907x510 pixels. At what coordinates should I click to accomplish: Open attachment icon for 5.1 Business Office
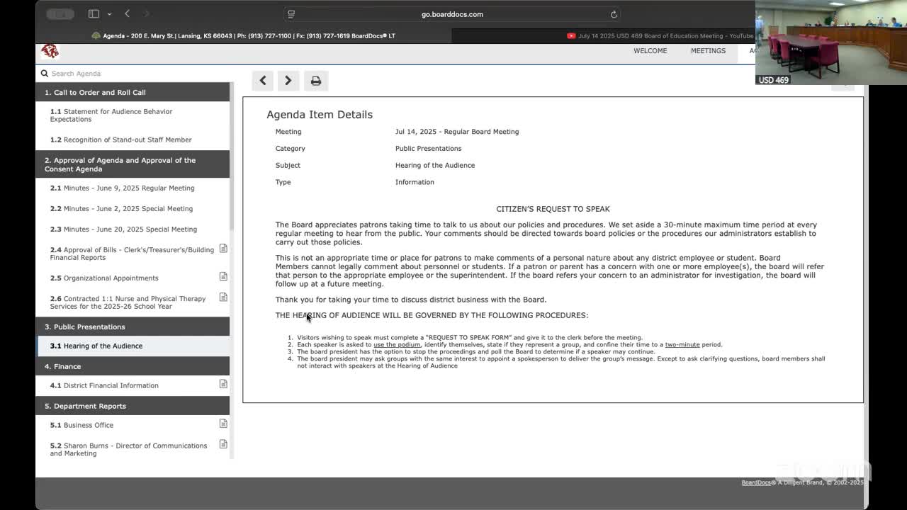pos(223,424)
